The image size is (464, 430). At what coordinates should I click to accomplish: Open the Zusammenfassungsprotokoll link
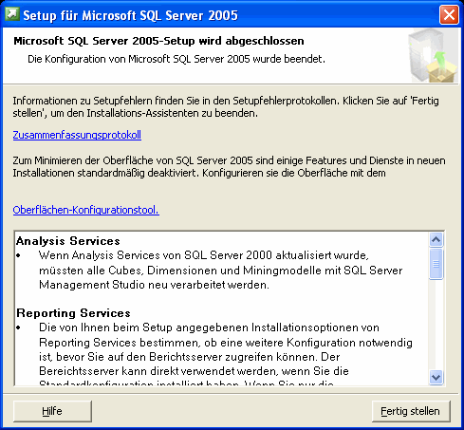pyautogui.click(x=77, y=135)
